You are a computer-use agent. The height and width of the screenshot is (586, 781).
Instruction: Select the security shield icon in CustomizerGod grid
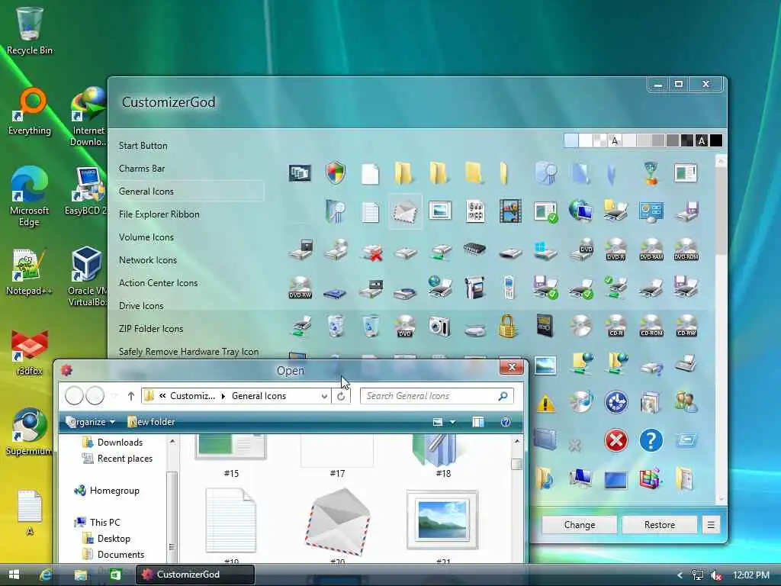point(336,173)
